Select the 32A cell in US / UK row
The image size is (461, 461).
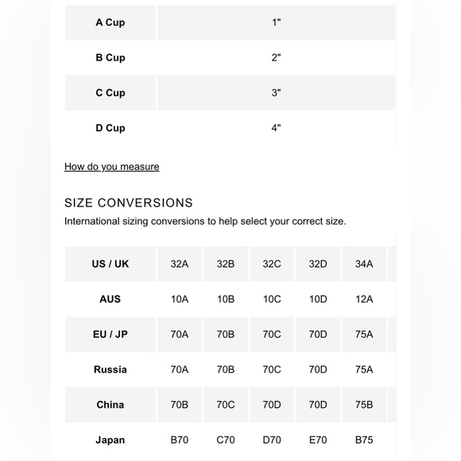tap(180, 264)
